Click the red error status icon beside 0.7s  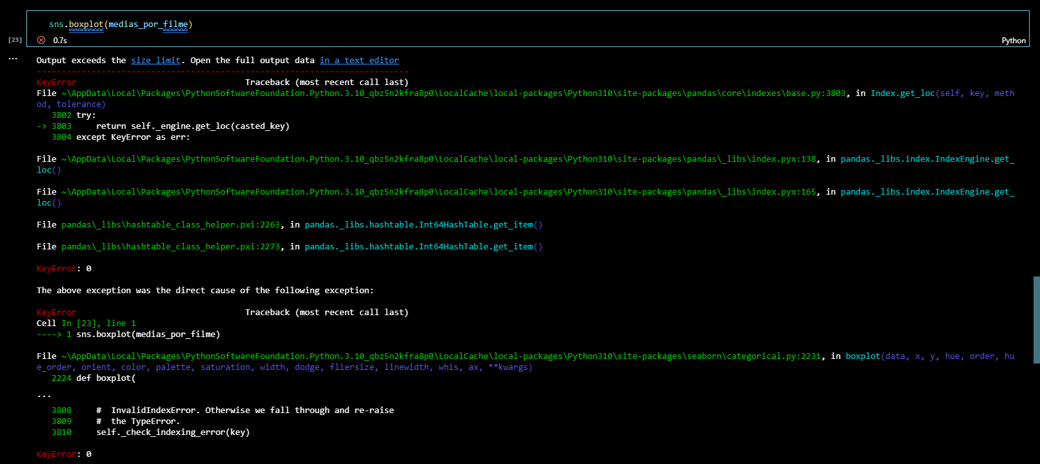(41, 40)
